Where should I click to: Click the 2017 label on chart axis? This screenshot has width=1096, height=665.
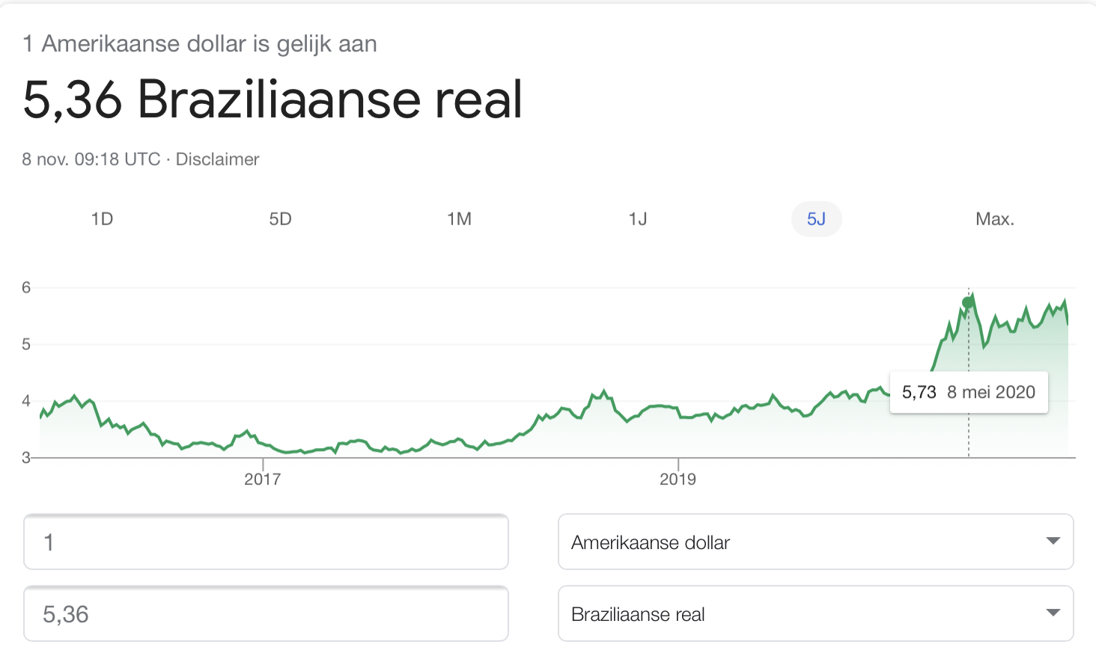262,479
